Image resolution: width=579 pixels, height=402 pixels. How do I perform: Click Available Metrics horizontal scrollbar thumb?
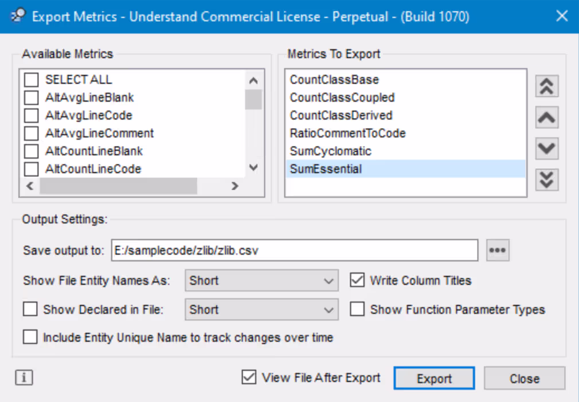coord(118,186)
